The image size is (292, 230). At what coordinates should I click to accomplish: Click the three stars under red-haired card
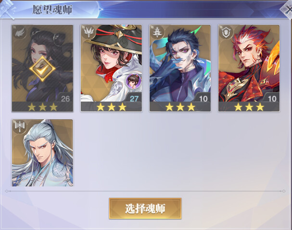(249, 107)
